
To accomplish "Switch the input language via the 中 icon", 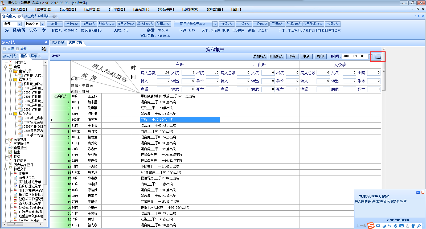I will [x=378, y=226].
